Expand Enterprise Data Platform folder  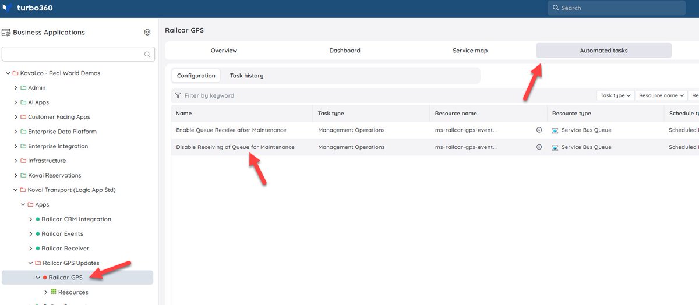(16, 132)
